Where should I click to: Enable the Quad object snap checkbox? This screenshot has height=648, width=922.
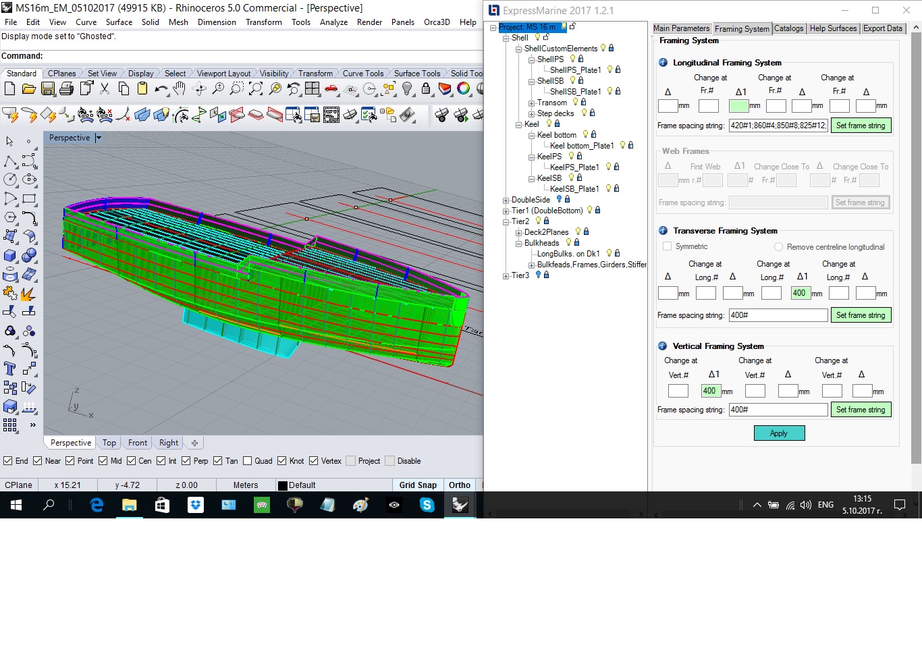(248, 461)
